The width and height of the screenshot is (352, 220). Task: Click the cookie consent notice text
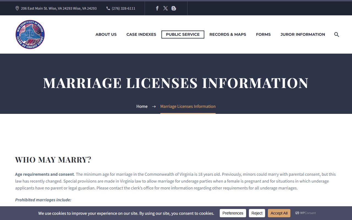[126, 213]
